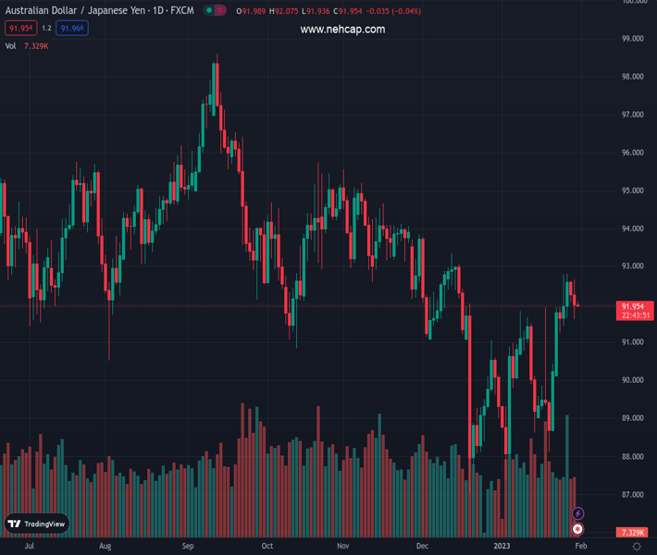The height and width of the screenshot is (555, 657).
Task: Click the red sell price 91.954 button
Action: [x=20, y=29]
